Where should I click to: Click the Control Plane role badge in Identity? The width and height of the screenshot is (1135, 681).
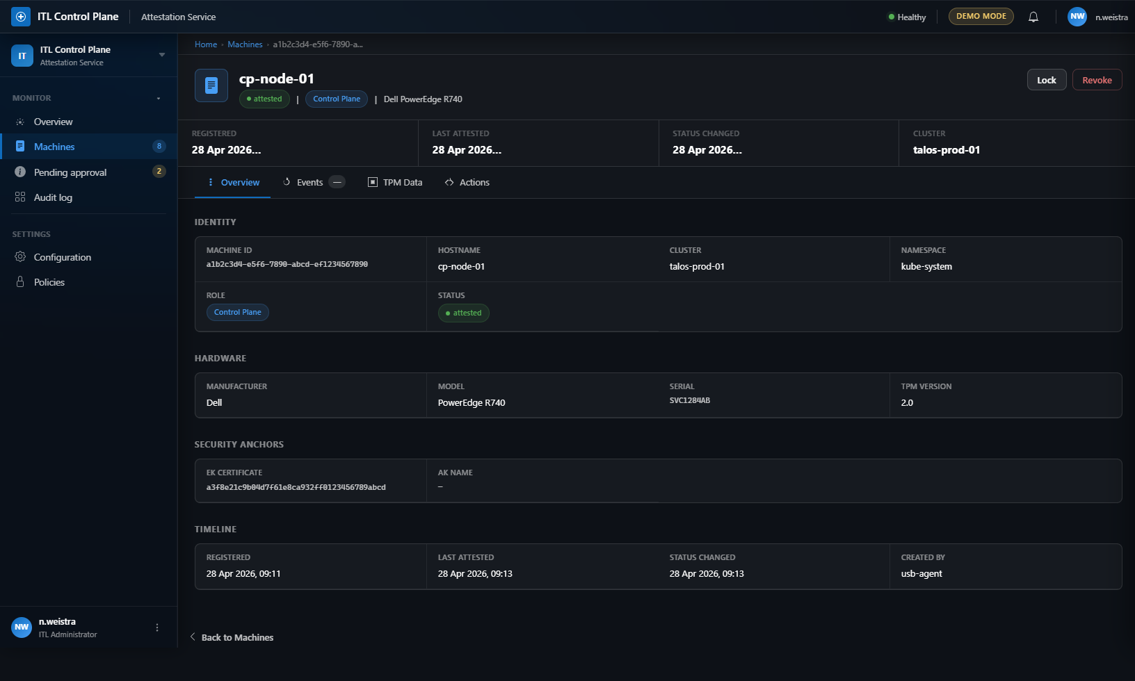coord(238,312)
